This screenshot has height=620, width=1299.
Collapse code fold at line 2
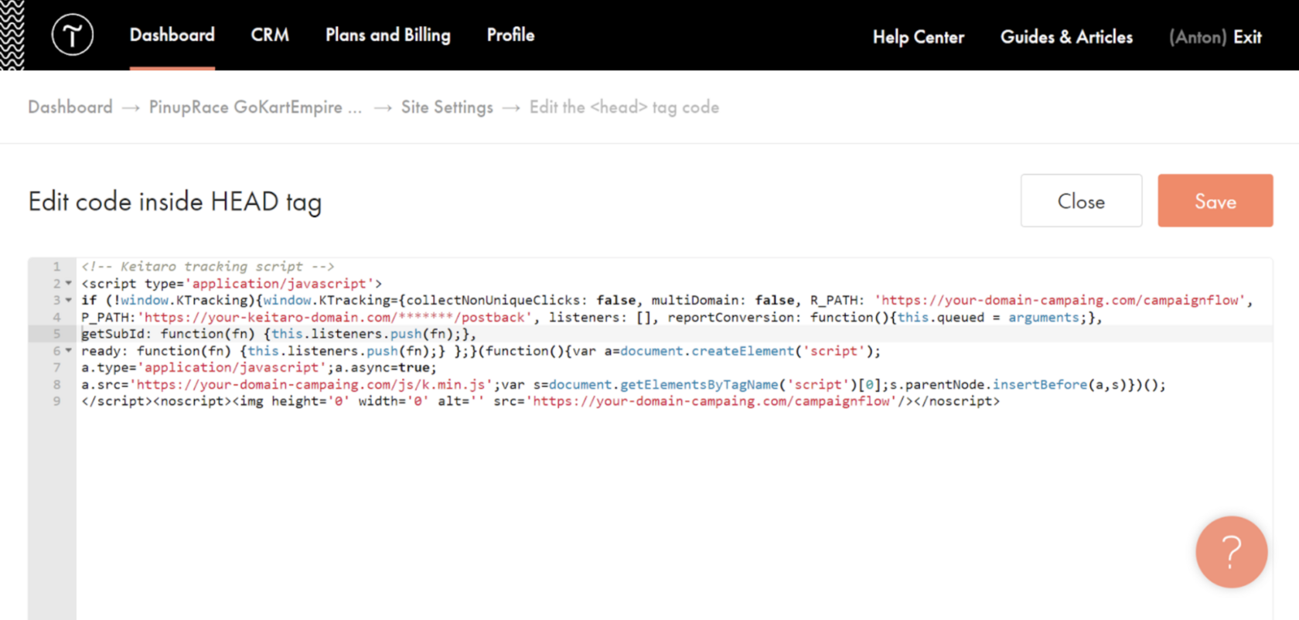[x=69, y=284]
